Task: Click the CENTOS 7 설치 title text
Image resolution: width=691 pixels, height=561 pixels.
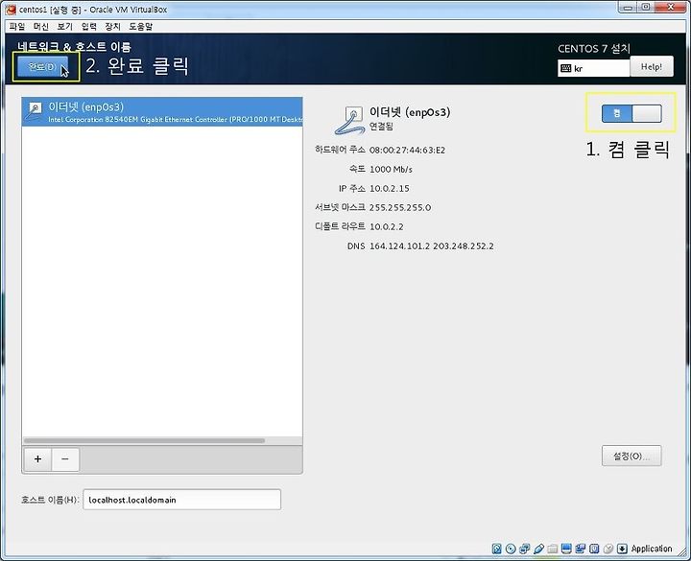Action: [x=594, y=49]
